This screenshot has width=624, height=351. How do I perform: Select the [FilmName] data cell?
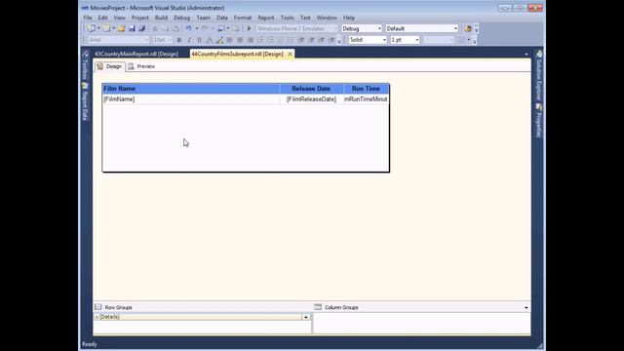[191, 99]
